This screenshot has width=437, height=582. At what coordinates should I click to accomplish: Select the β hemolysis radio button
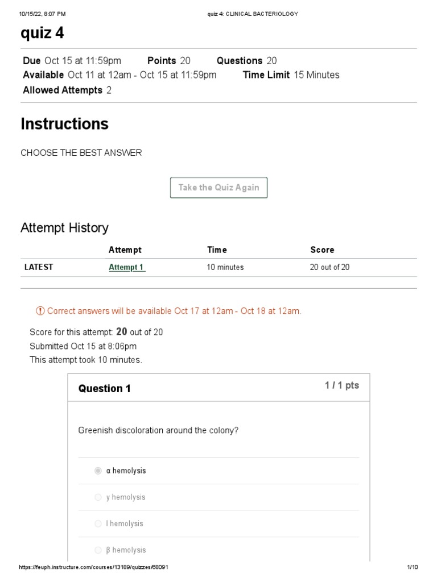[98, 550]
